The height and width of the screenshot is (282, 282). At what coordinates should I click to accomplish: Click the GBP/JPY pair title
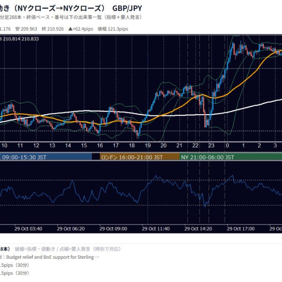point(127,8)
